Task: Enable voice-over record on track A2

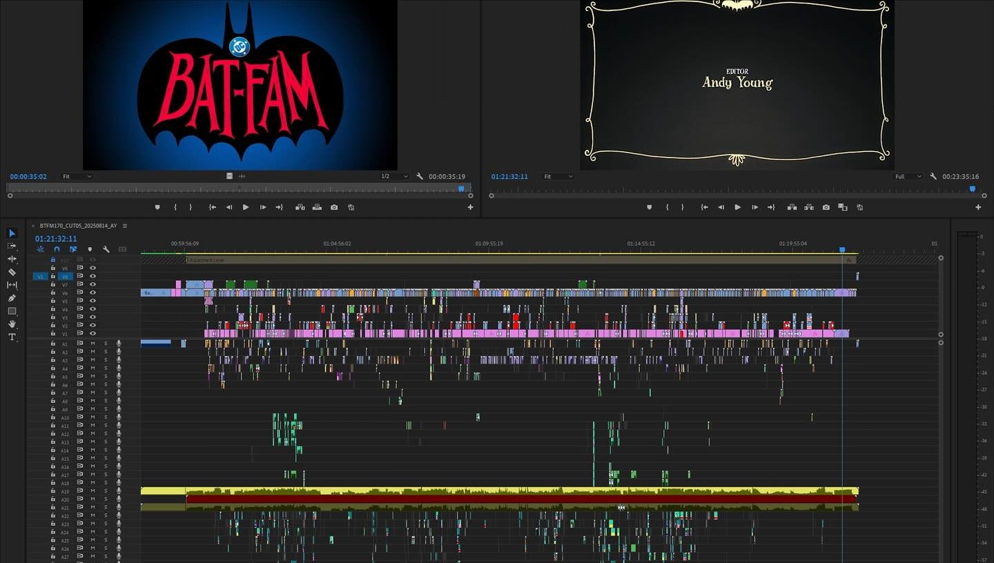Action: pyautogui.click(x=119, y=352)
